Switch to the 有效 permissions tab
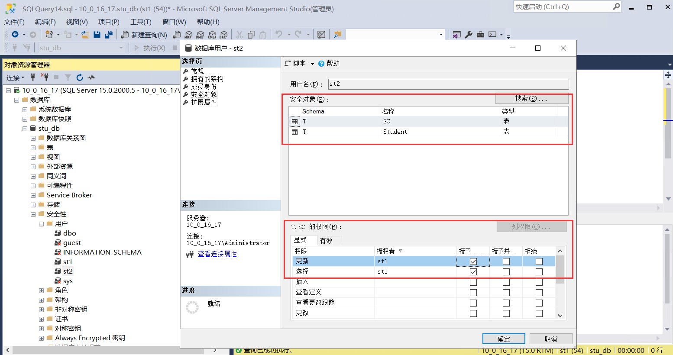 pos(329,240)
